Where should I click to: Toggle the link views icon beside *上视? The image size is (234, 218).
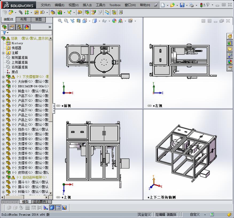point(58,197)
